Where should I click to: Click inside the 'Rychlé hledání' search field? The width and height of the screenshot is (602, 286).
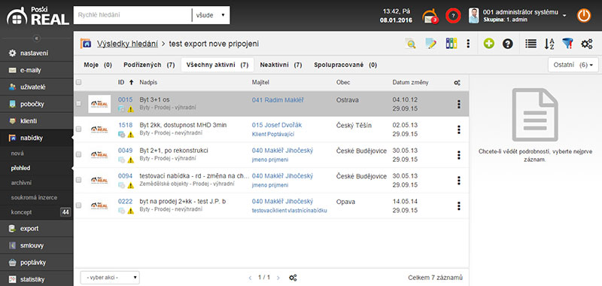tap(132, 15)
